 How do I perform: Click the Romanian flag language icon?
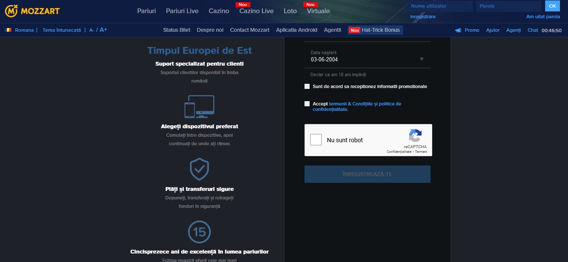click(8, 30)
